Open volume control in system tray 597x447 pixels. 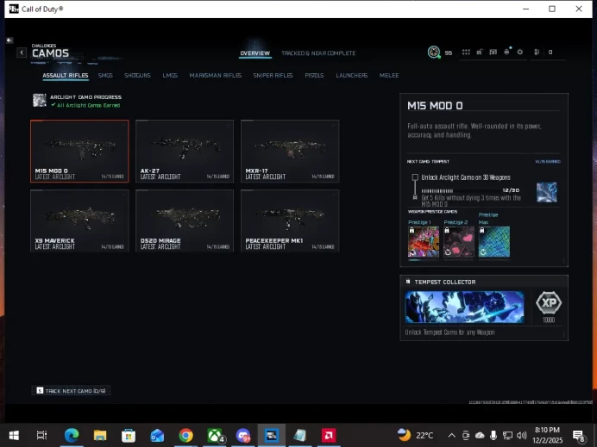point(522,435)
